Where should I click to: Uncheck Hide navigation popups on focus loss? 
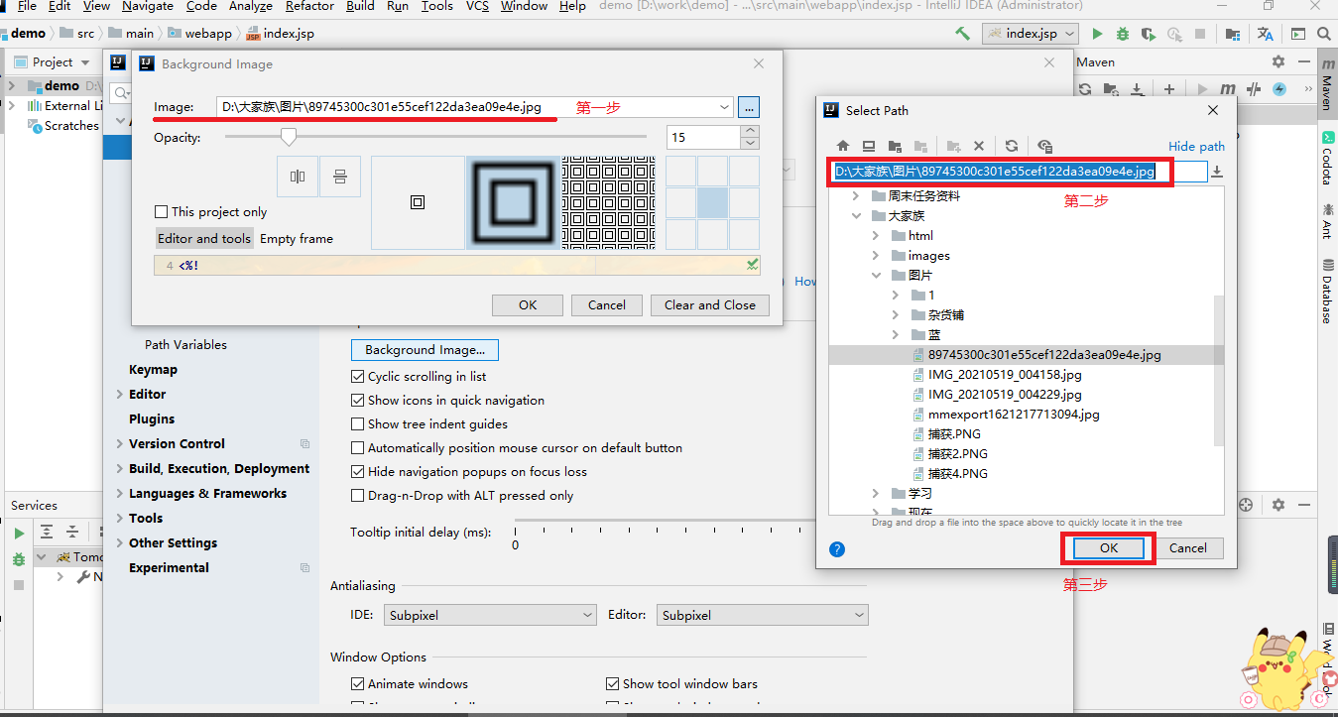[358, 472]
